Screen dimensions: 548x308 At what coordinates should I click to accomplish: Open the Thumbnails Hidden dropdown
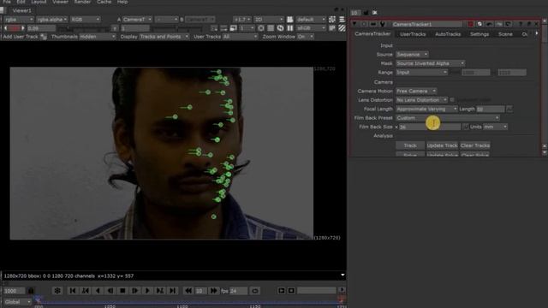coord(97,36)
